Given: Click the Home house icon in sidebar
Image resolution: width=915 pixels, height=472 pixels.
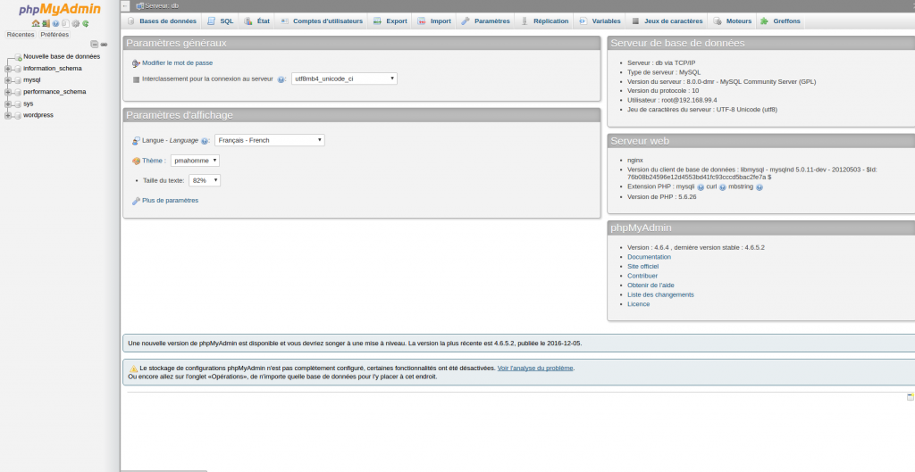Looking at the screenshot, I should pos(36,24).
